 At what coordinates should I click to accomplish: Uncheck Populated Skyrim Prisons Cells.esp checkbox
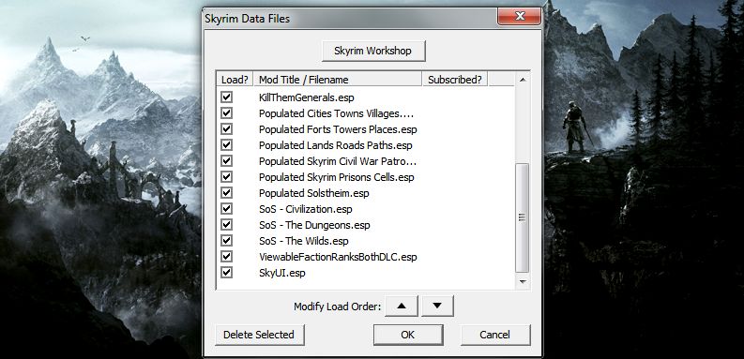tap(226, 177)
